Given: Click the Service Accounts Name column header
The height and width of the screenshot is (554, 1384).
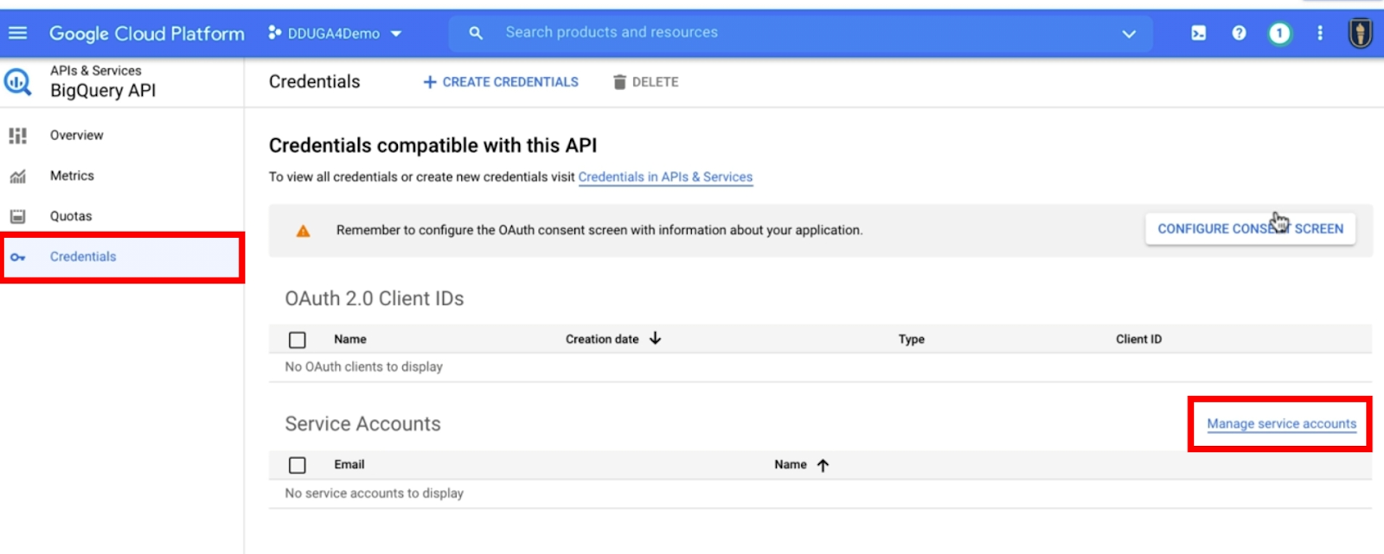Looking at the screenshot, I should coord(790,464).
